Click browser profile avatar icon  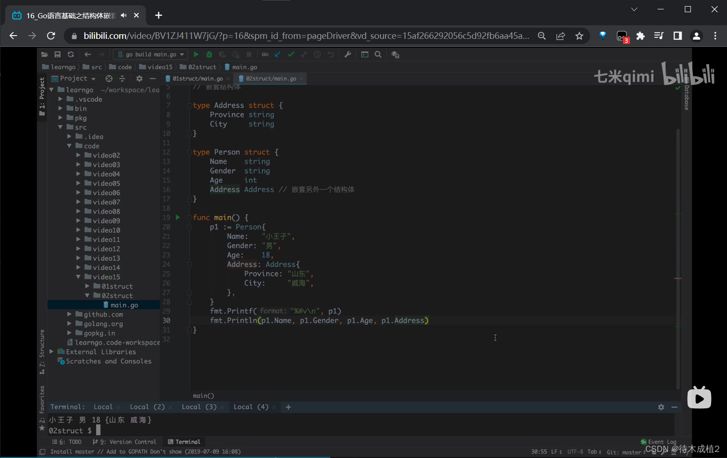696,36
